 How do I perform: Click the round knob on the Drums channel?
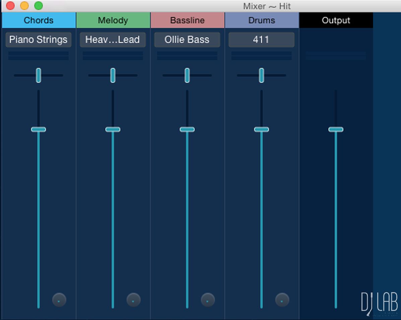click(x=282, y=300)
